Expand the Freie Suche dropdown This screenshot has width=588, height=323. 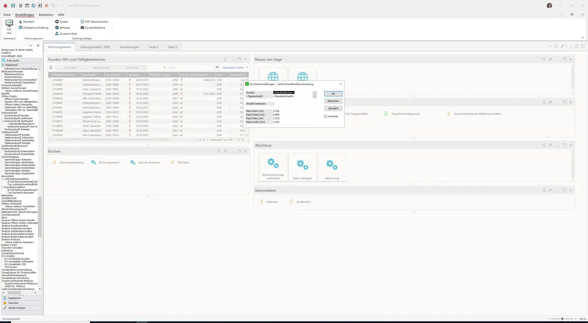pyautogui.click(x=40, y=60)
